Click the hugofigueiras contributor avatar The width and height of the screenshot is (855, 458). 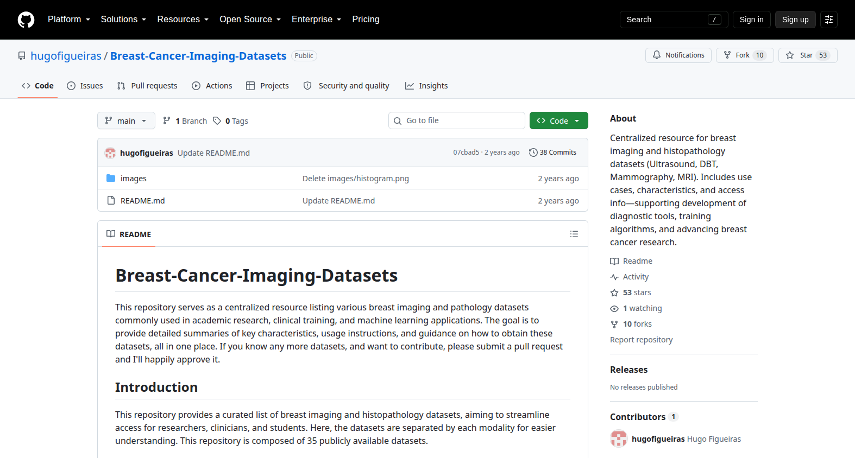click(x=619, y=438)
